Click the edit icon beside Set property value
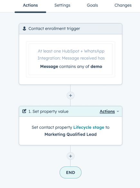140x188 pixels. 24,111
